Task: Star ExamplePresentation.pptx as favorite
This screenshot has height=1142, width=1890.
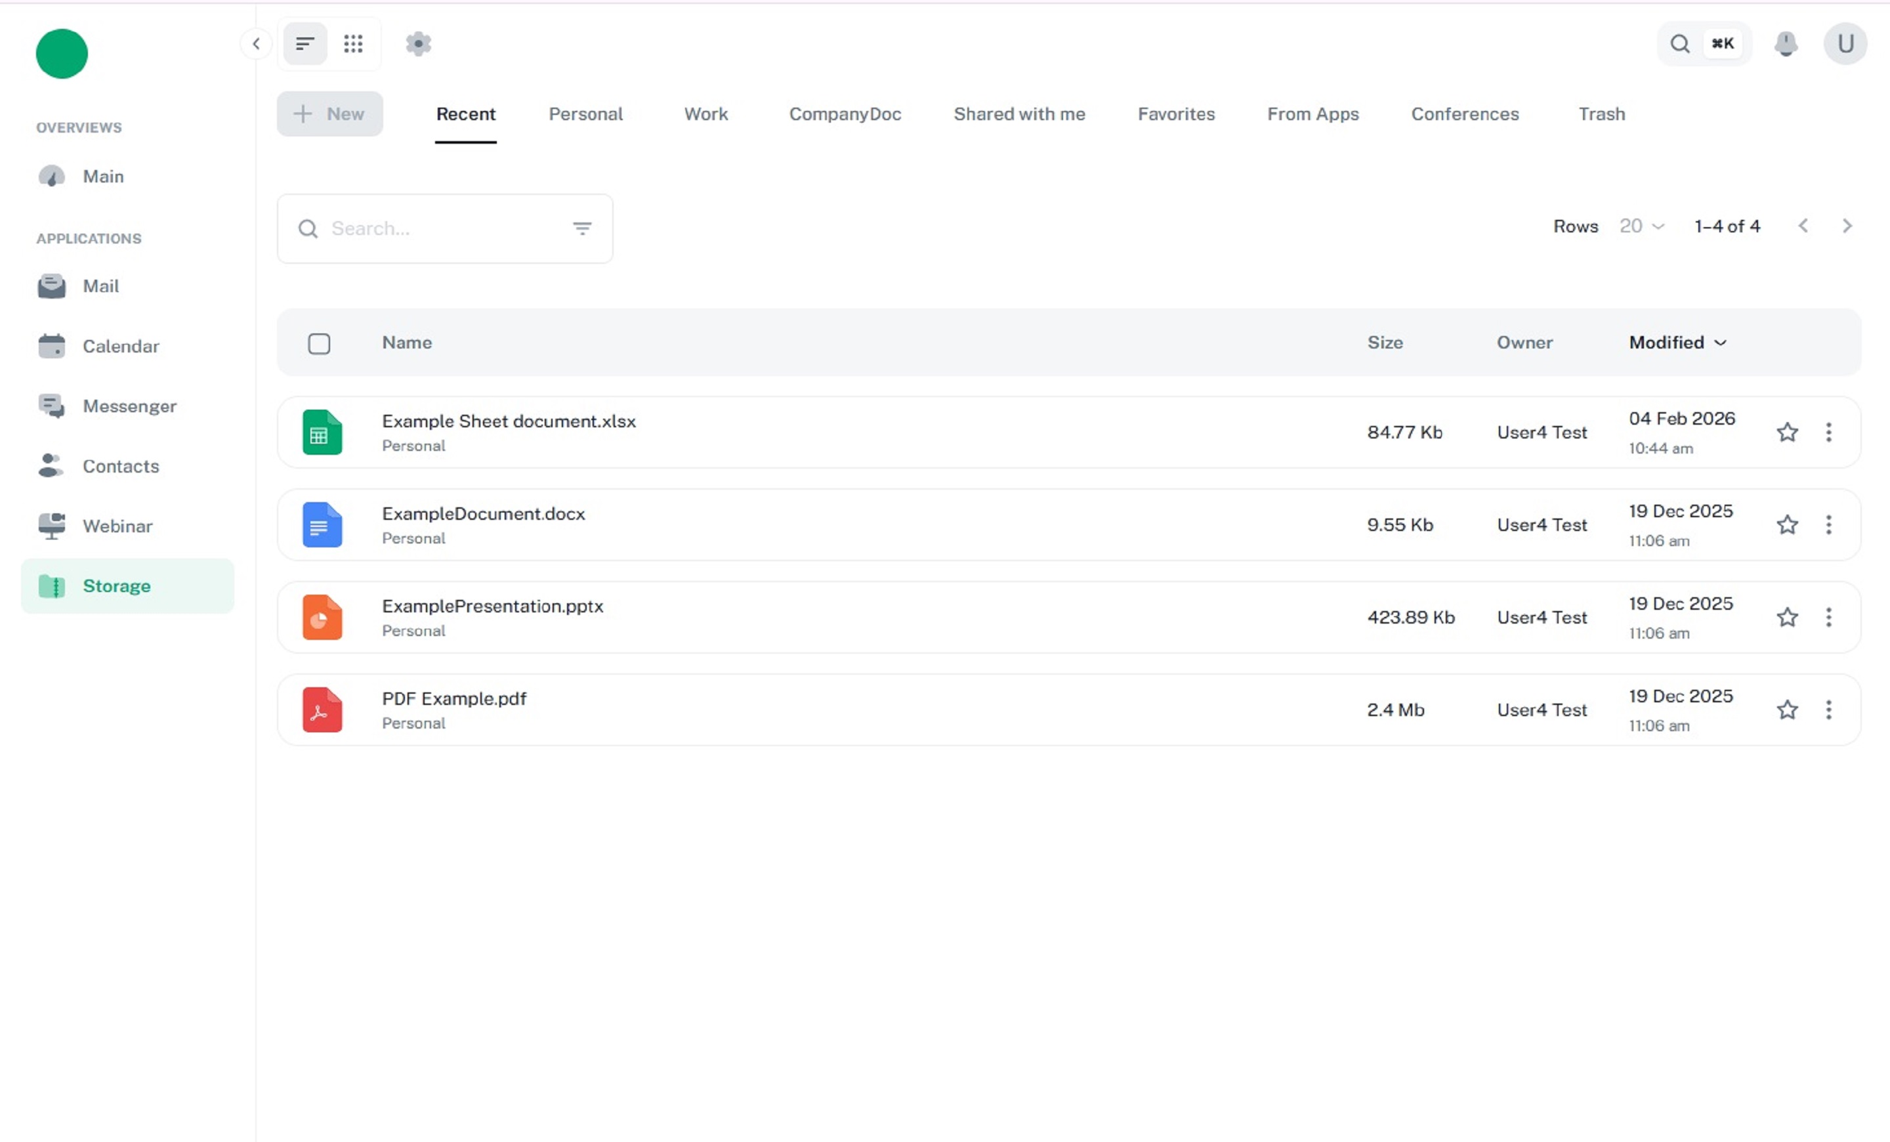Action: 1787,618
